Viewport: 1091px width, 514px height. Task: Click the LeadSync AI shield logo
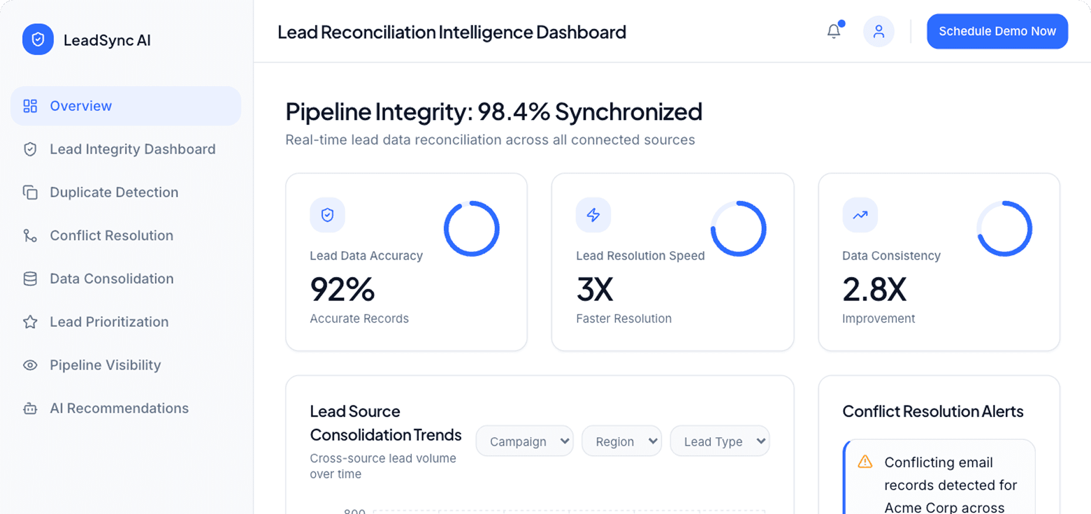38,39
